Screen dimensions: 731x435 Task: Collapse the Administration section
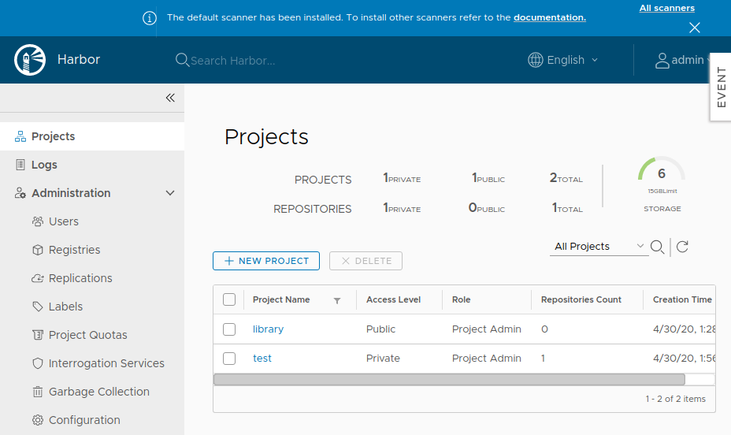click(x=169, y=193)
